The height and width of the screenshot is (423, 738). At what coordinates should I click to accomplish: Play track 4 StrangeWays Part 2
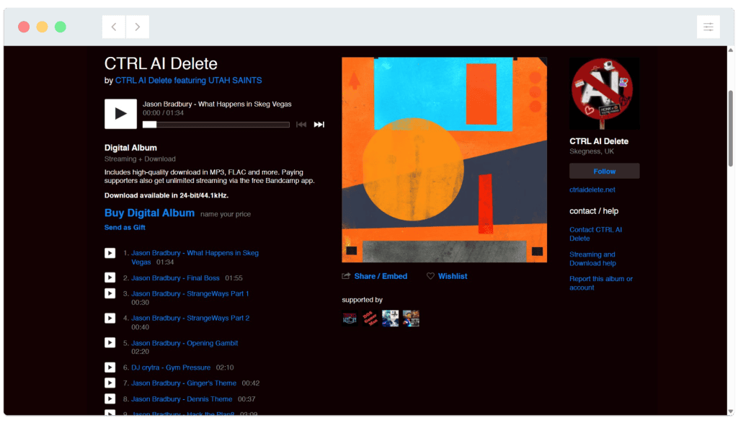pos(110,318)
